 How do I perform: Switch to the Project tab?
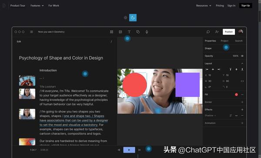click(224, 41)
